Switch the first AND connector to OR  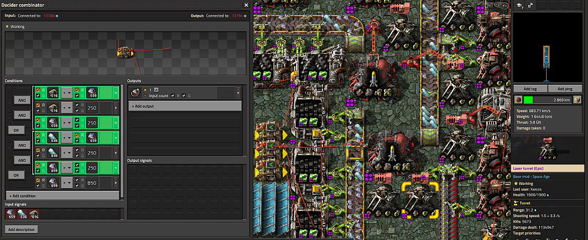[x=21, y=100]
